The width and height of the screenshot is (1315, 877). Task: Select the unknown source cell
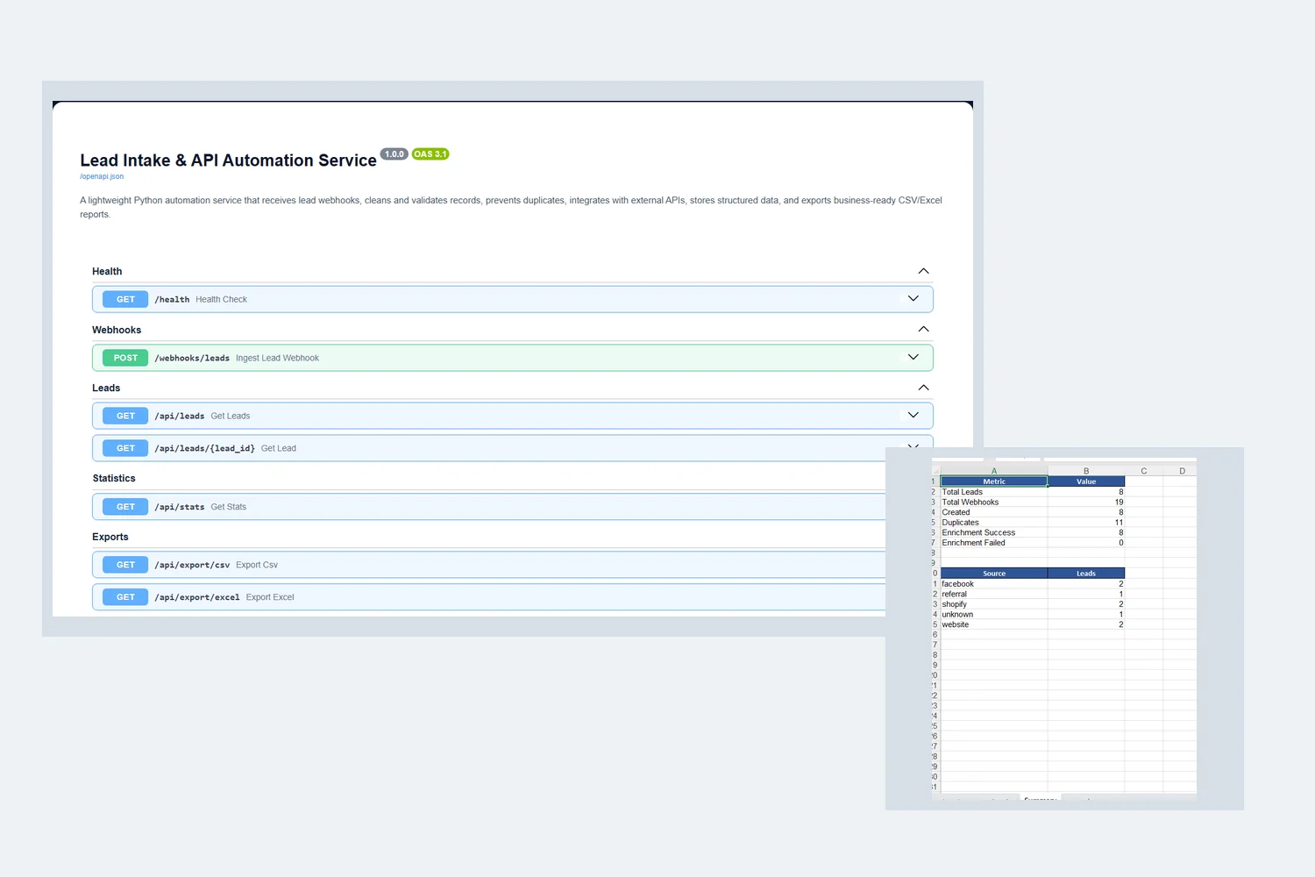[x=994, y=615]
